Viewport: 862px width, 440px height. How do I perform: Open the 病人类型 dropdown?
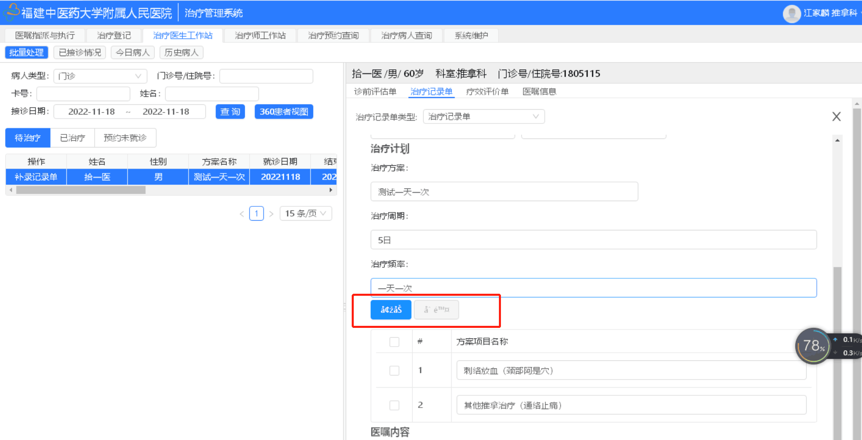click(100, 76)
